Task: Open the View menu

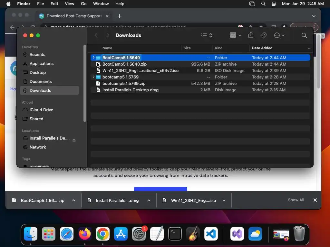Action: [69, 4]
